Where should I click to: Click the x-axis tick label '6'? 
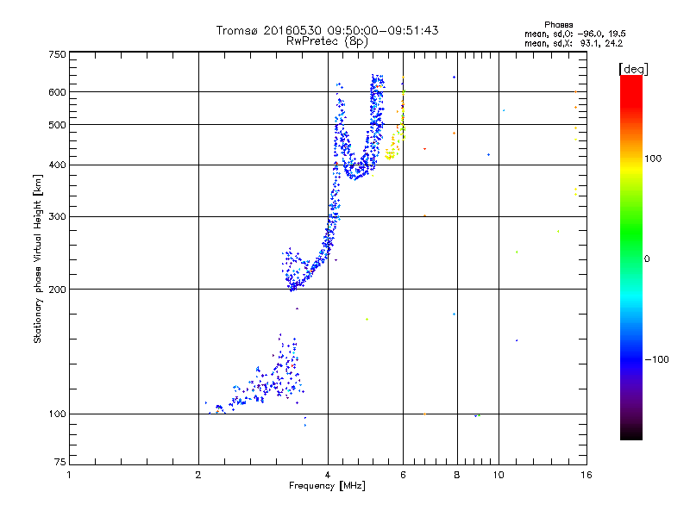(x=403, y=475)
